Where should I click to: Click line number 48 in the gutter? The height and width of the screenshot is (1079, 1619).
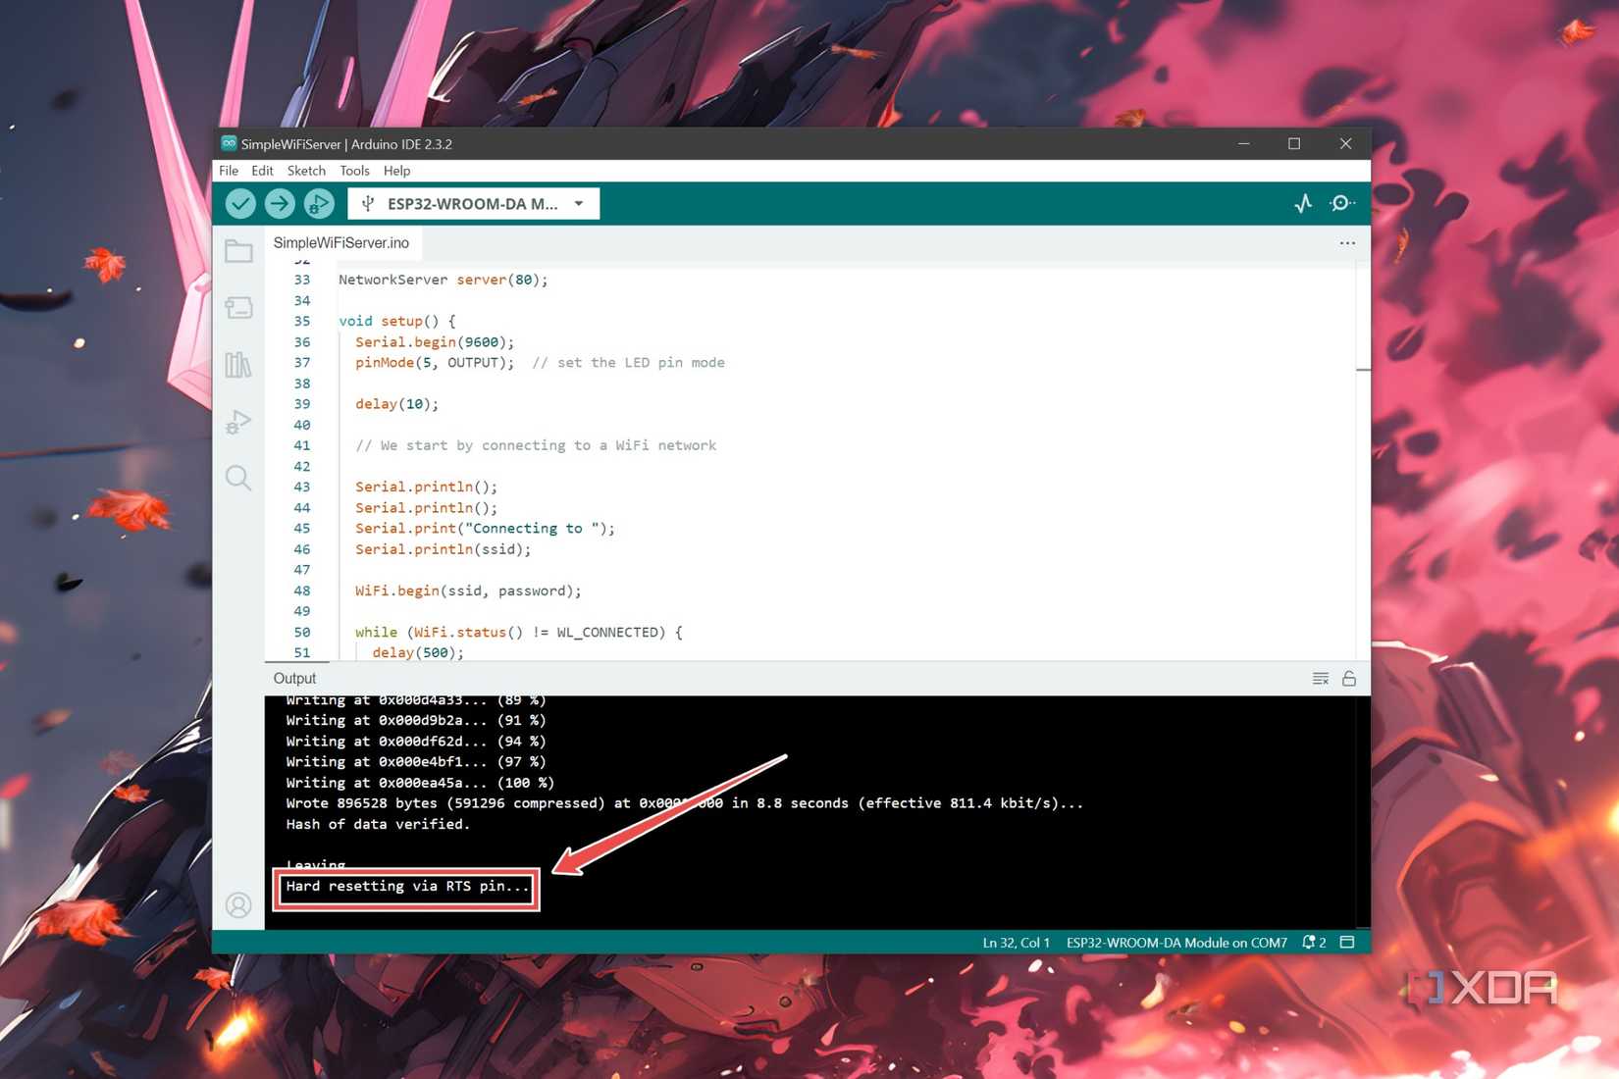(302, 591)
